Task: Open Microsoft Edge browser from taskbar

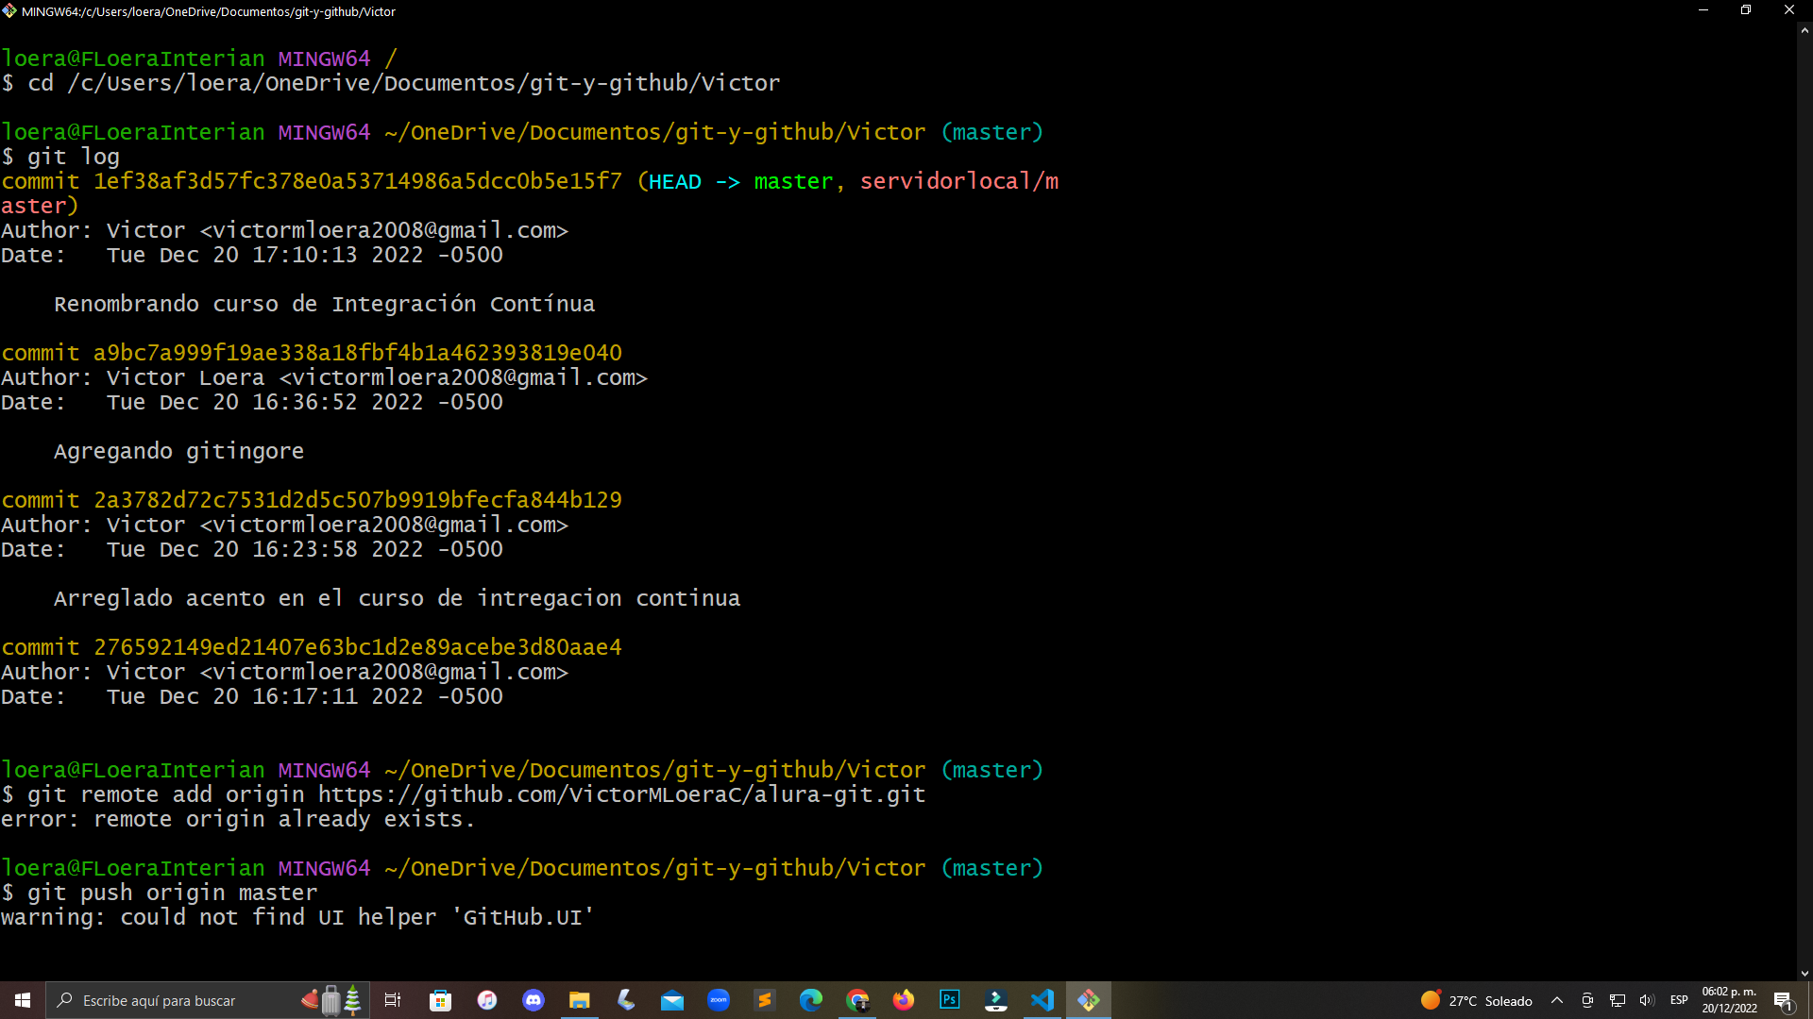Action: [x=809, y=1000]
